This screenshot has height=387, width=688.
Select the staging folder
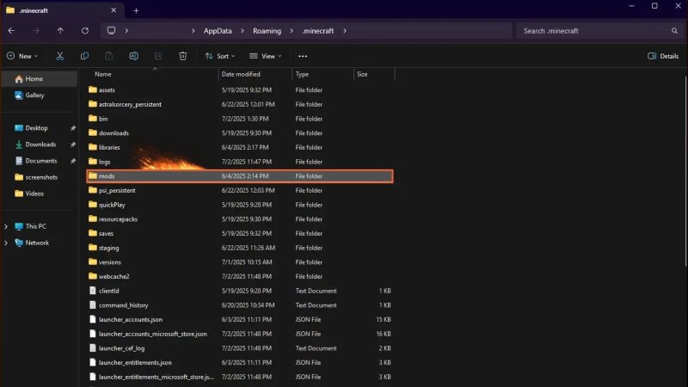(x=240, y=248)
